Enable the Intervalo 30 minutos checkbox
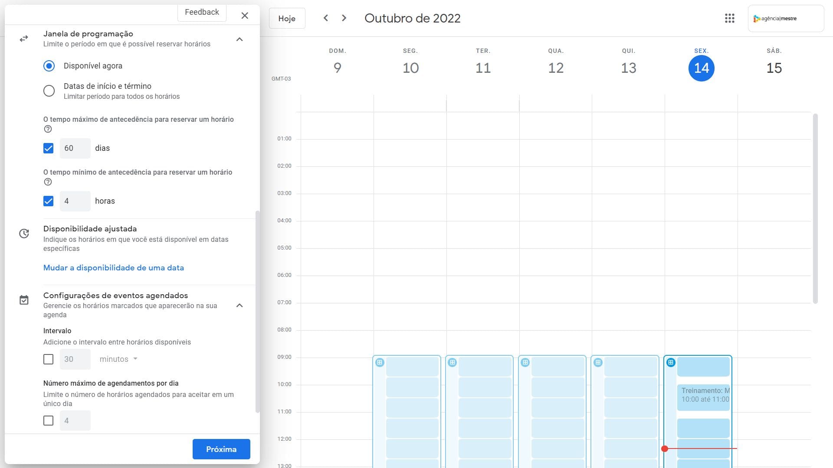 point(49,359)
